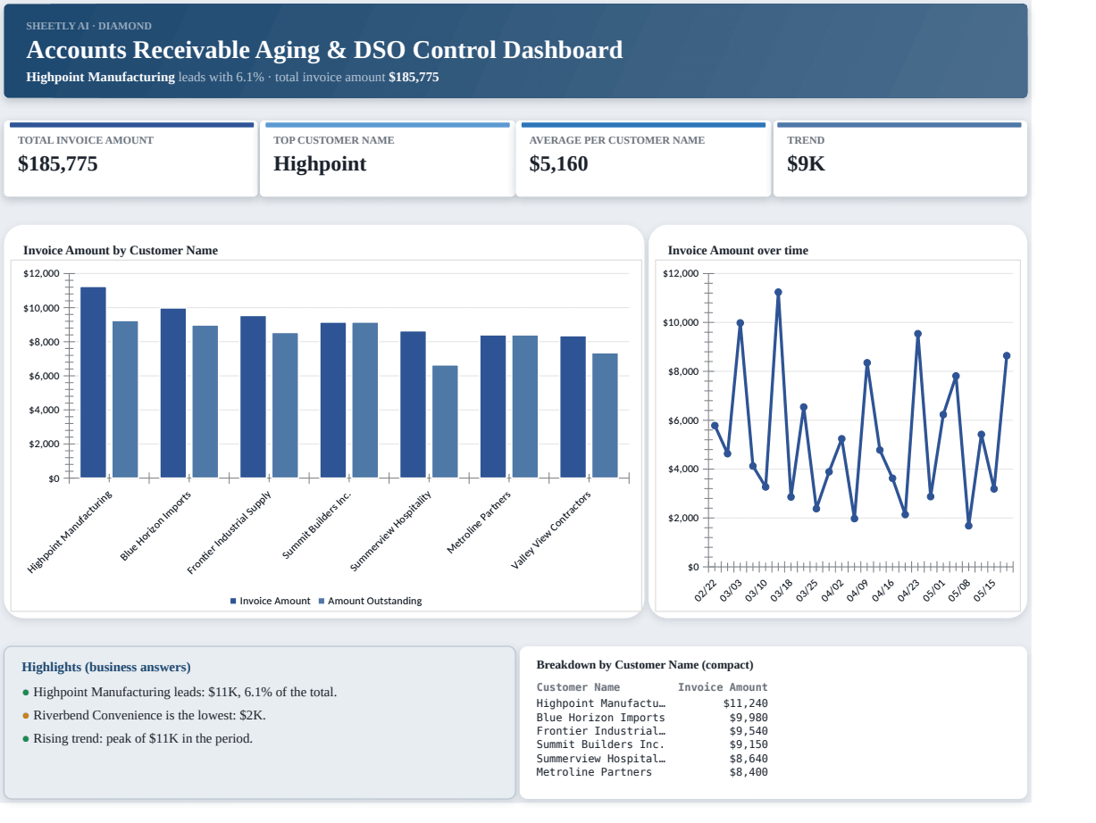This screenshot has width=1096, height=823.
Task: Click the 02/22 date label on time axis
Action: pos(706,590)
